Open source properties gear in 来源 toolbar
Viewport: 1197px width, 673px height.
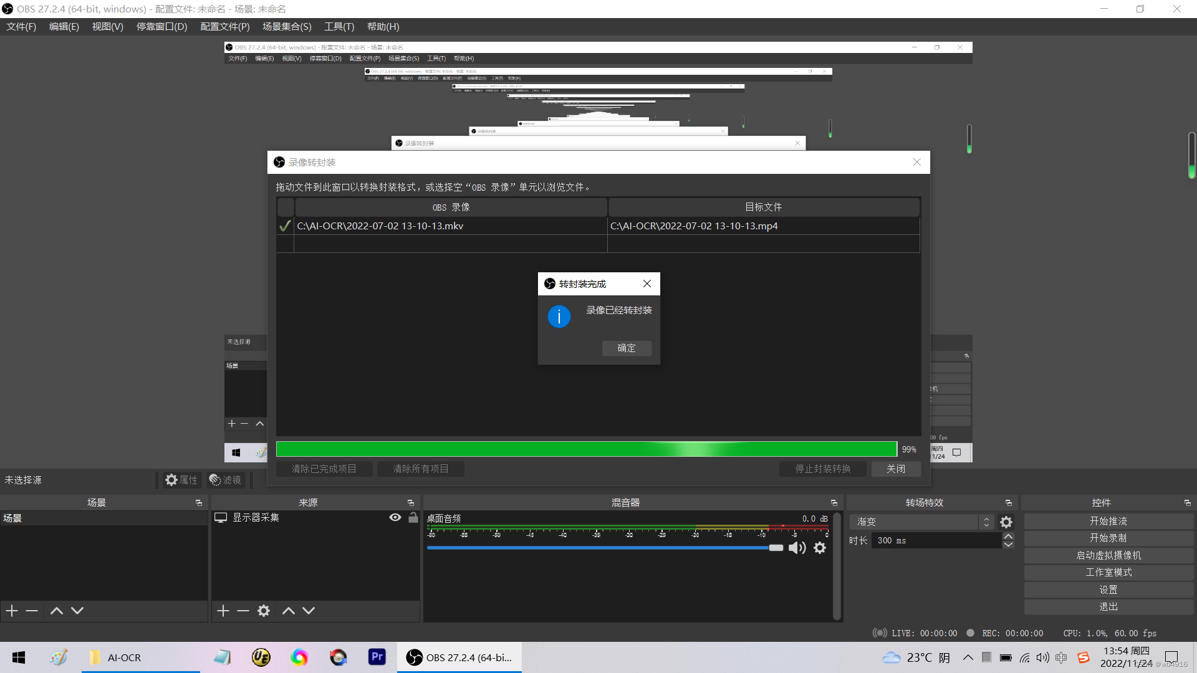click(264, 611)
